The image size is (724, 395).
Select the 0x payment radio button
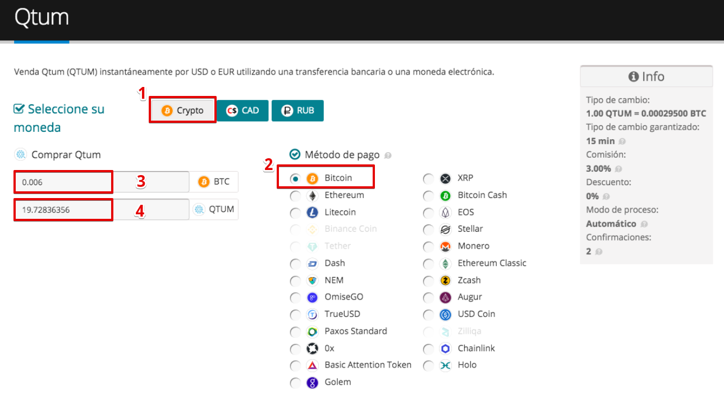[295, 348]
